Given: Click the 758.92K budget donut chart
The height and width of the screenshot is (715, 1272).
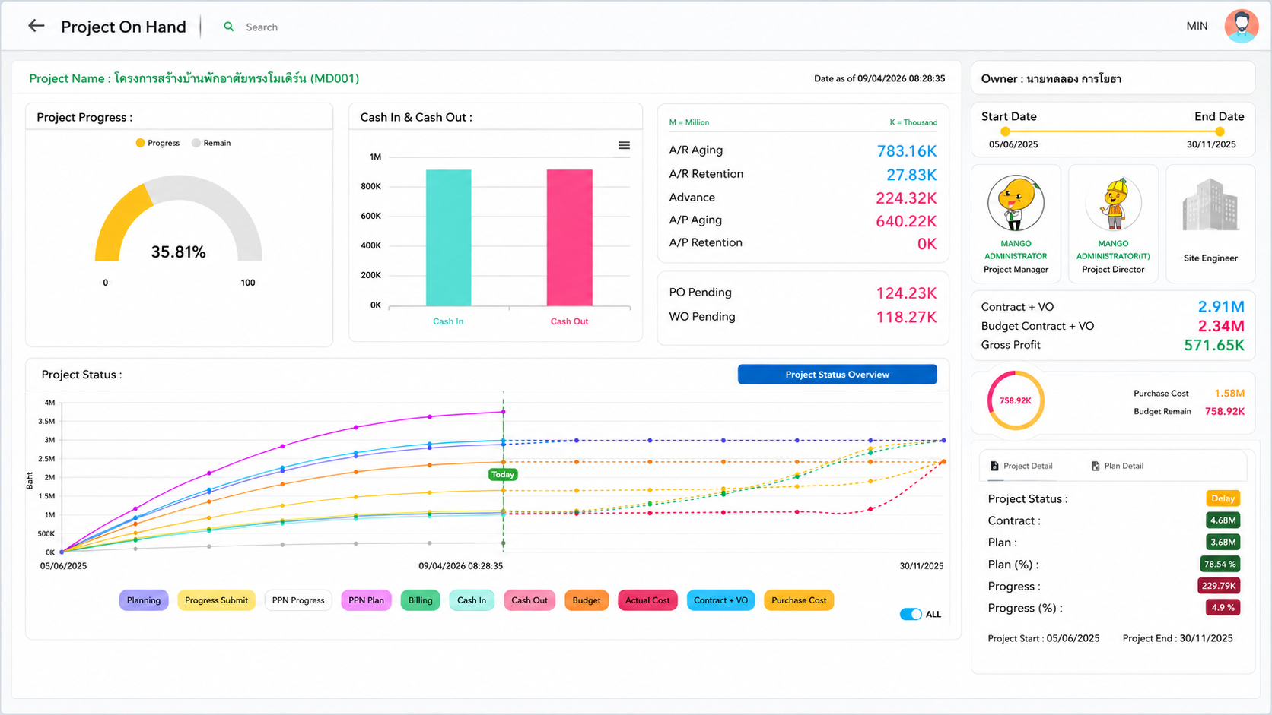Looking at the screenshot, I should [x=1016, y=400].
